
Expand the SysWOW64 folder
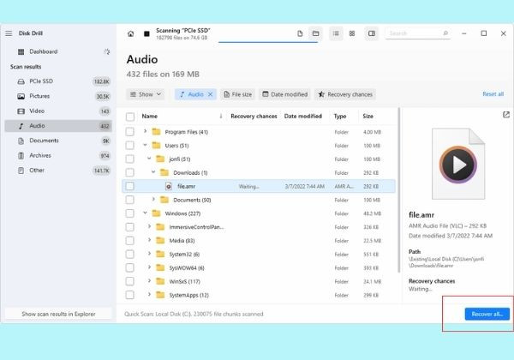(x=149, y=267)
